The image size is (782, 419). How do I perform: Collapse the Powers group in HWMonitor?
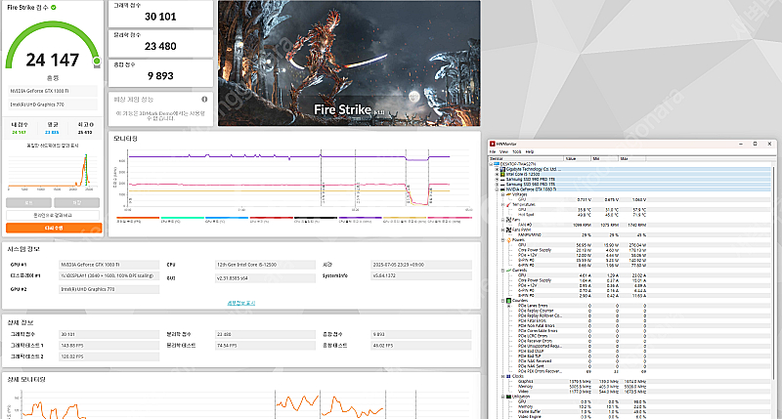click(x=502, y=240)
